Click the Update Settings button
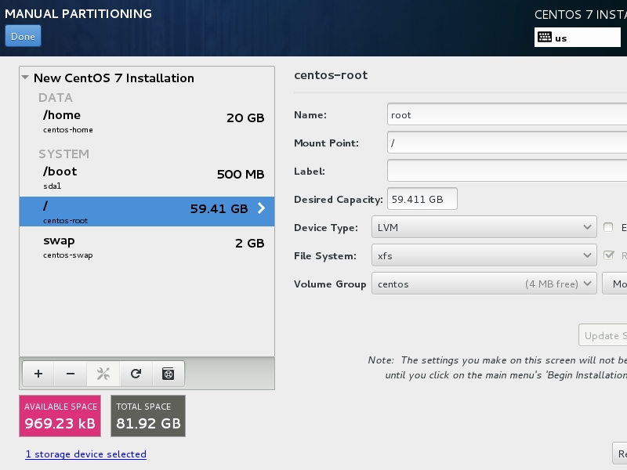 [603, 335]
